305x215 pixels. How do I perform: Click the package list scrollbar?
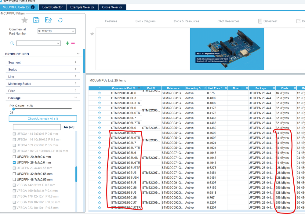click(x=76, y=174)
